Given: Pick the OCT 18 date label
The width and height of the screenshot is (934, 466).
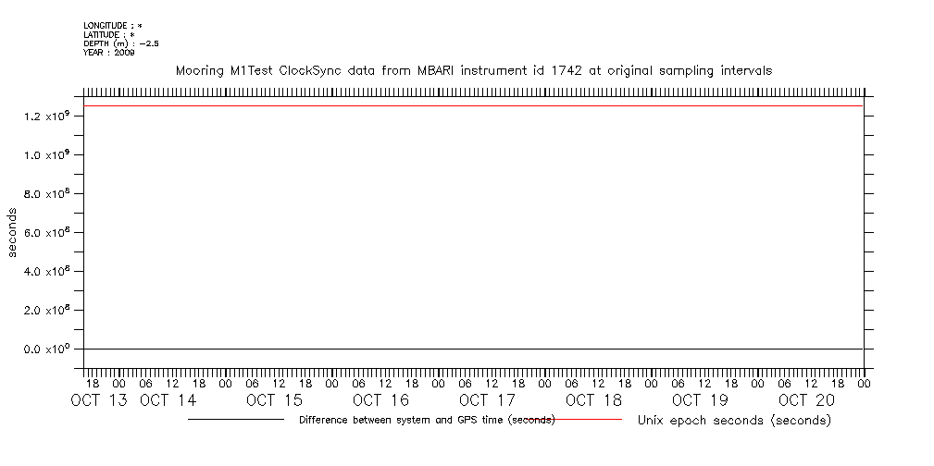Looking at the screenshot, I should [x=593, y=400].
